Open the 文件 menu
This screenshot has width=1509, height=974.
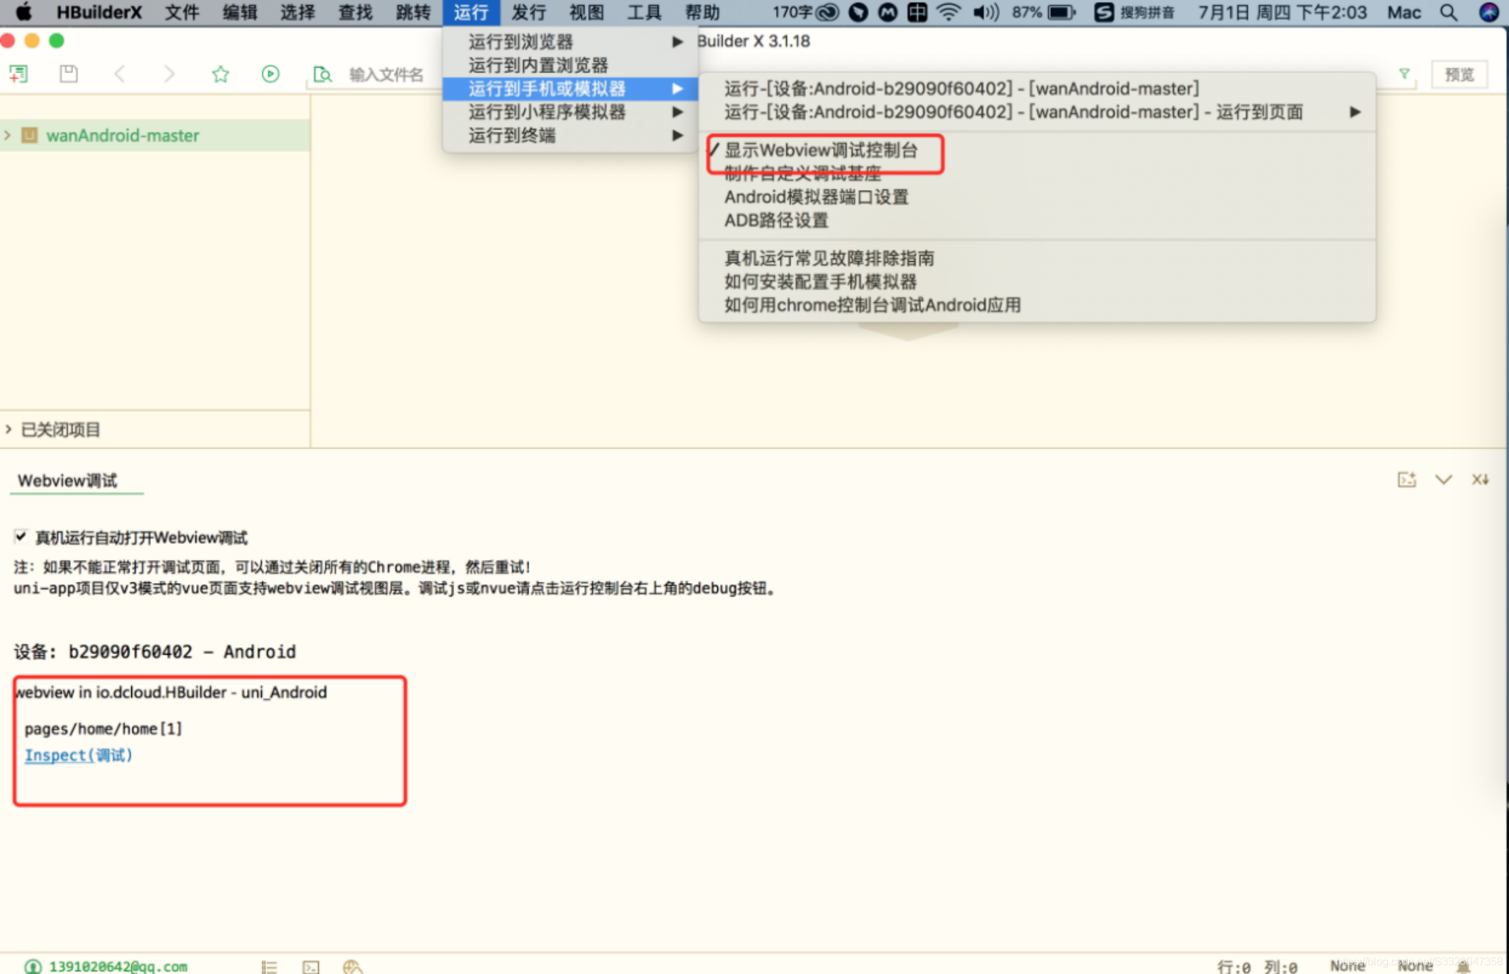coord(182,12)
